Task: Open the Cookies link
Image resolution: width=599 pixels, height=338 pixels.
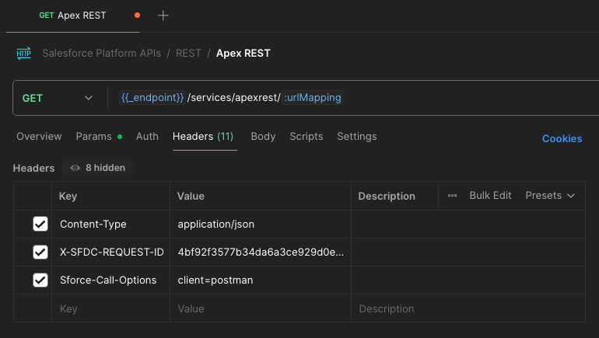Action: coord(562,139)
